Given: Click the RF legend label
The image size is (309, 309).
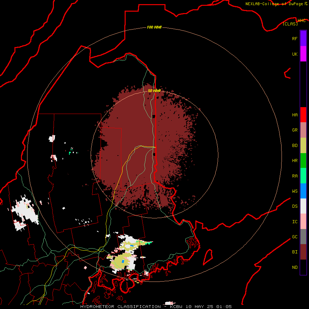Looking at the screenshot, I should pyautogui.click(x=295, y=38).
